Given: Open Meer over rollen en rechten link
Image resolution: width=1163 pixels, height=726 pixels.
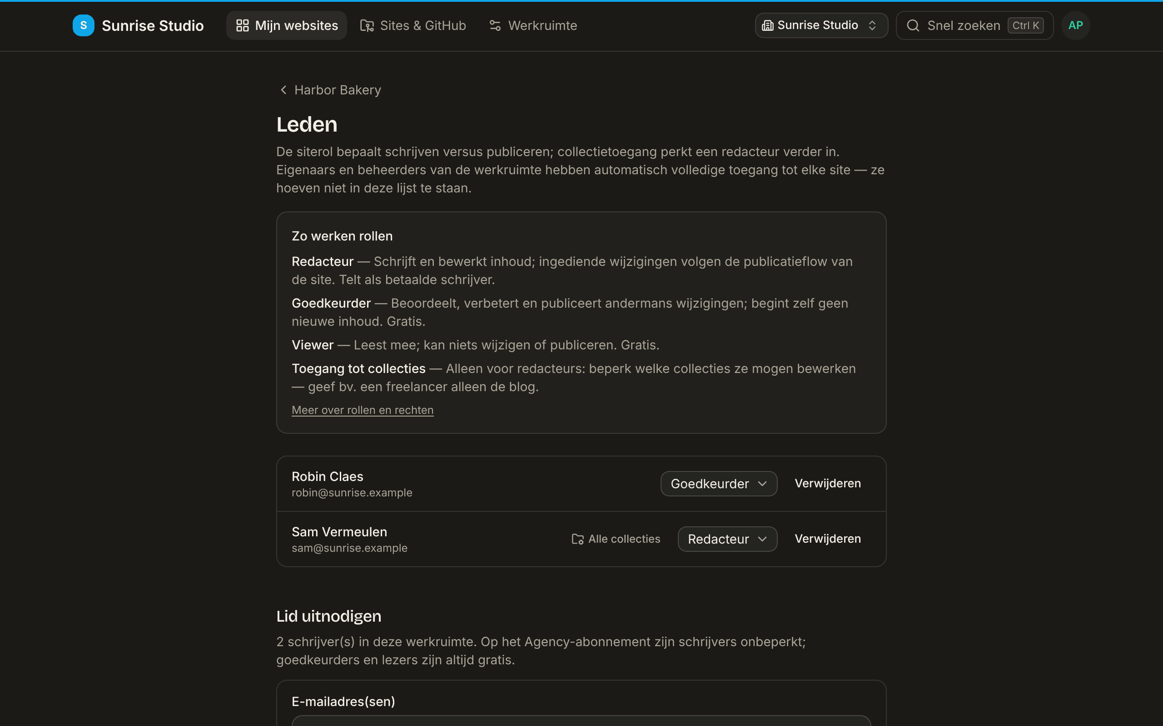Looking at the screenshot, I should 363,410.
